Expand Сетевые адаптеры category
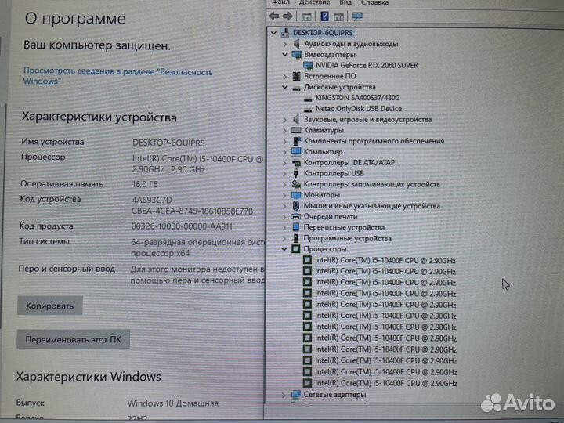Image resolution: width=564 pixels, height=423 pixels. click(x=284, y=395)
